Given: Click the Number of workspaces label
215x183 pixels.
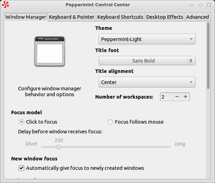Looking at the screenshot, I should click(x=124, y=97).
